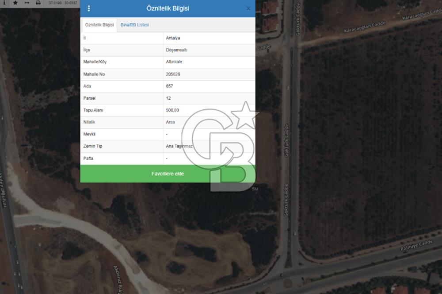This screenshot has height=294, width=442.
Task: Click the Karacaoğlan Cadde street label on map
Action: pos(365,27)
